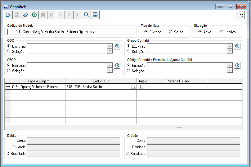Screen dimensions: 251x167
Task: Click the trash delete icon
Action: coord(43,15)
